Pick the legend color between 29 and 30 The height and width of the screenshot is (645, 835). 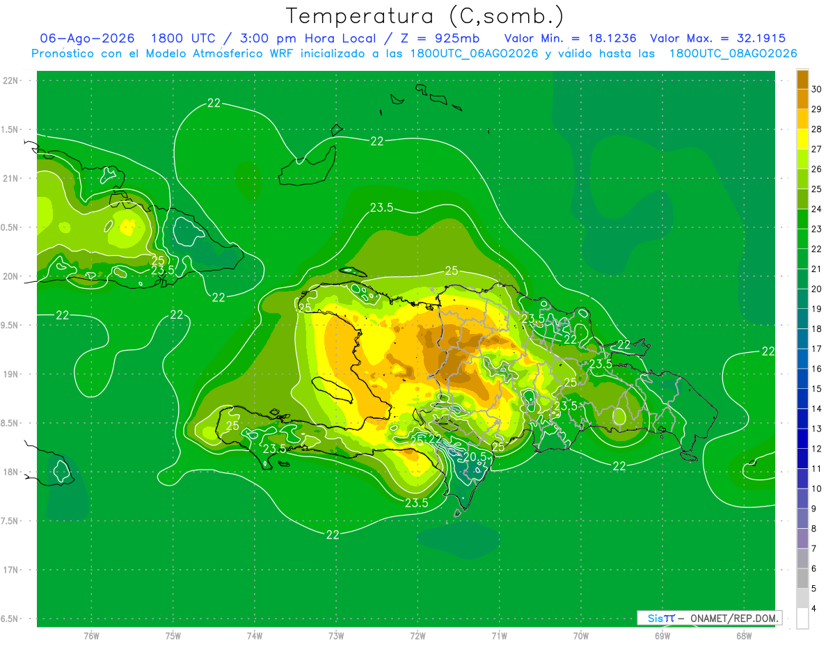click(802, 99)
